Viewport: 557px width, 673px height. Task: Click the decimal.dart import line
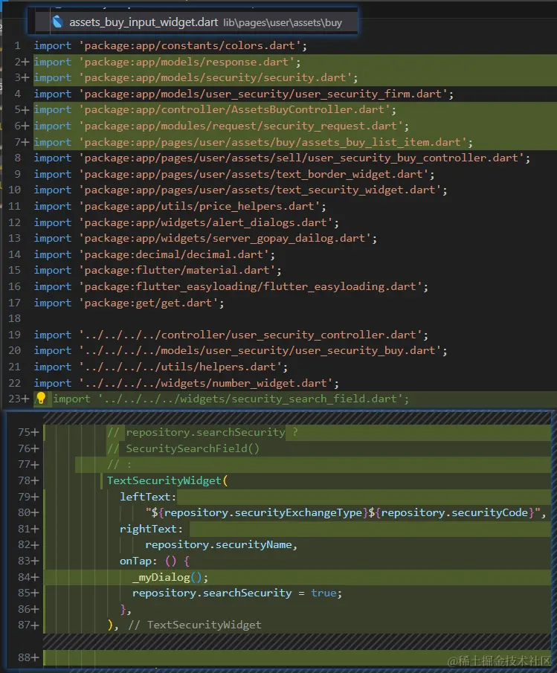tap(155, 254)
